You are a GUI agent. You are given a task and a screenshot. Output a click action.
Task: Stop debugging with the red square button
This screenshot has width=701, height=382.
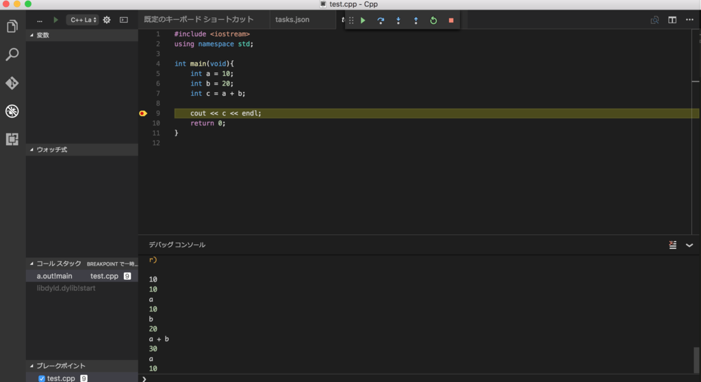(x=451, y=20)
